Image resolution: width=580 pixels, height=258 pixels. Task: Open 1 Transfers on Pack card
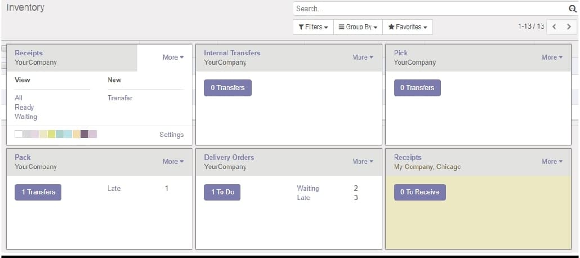38,192
